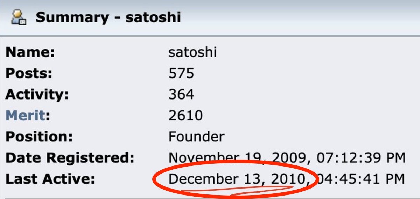
Task: Select the username "satoshi" in Name row
Action: coord(192,53)
